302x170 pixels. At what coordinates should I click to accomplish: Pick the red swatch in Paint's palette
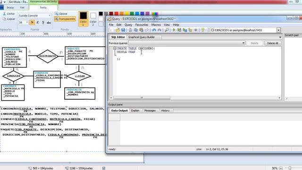pyautogui.click(x=117, y=14)
